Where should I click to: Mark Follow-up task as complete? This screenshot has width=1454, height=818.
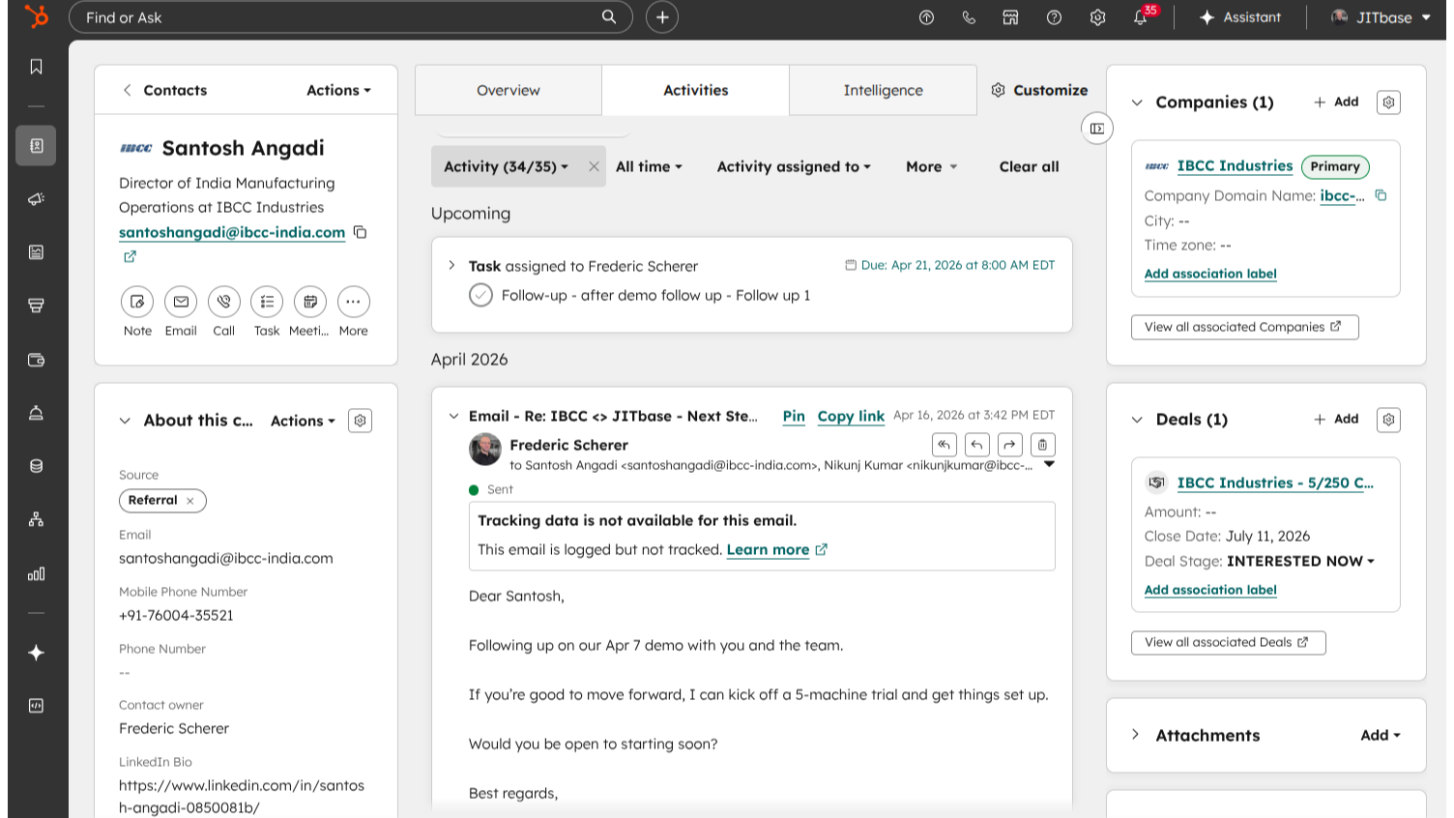pyautogui.click(x=480, y=295)
